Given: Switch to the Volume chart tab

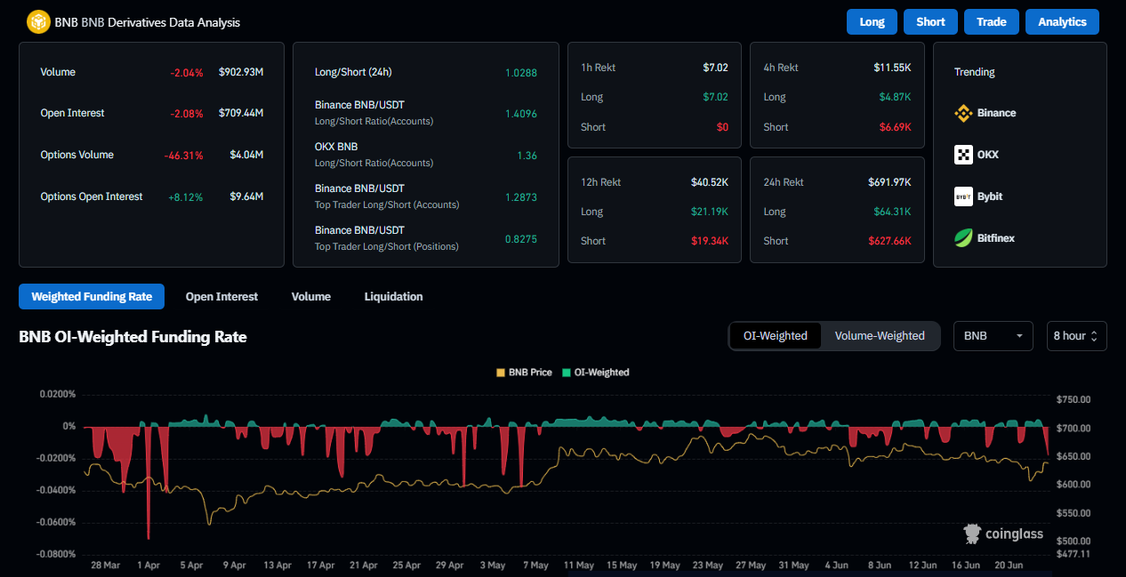Looking at the screenshot, I should [311, 297].
